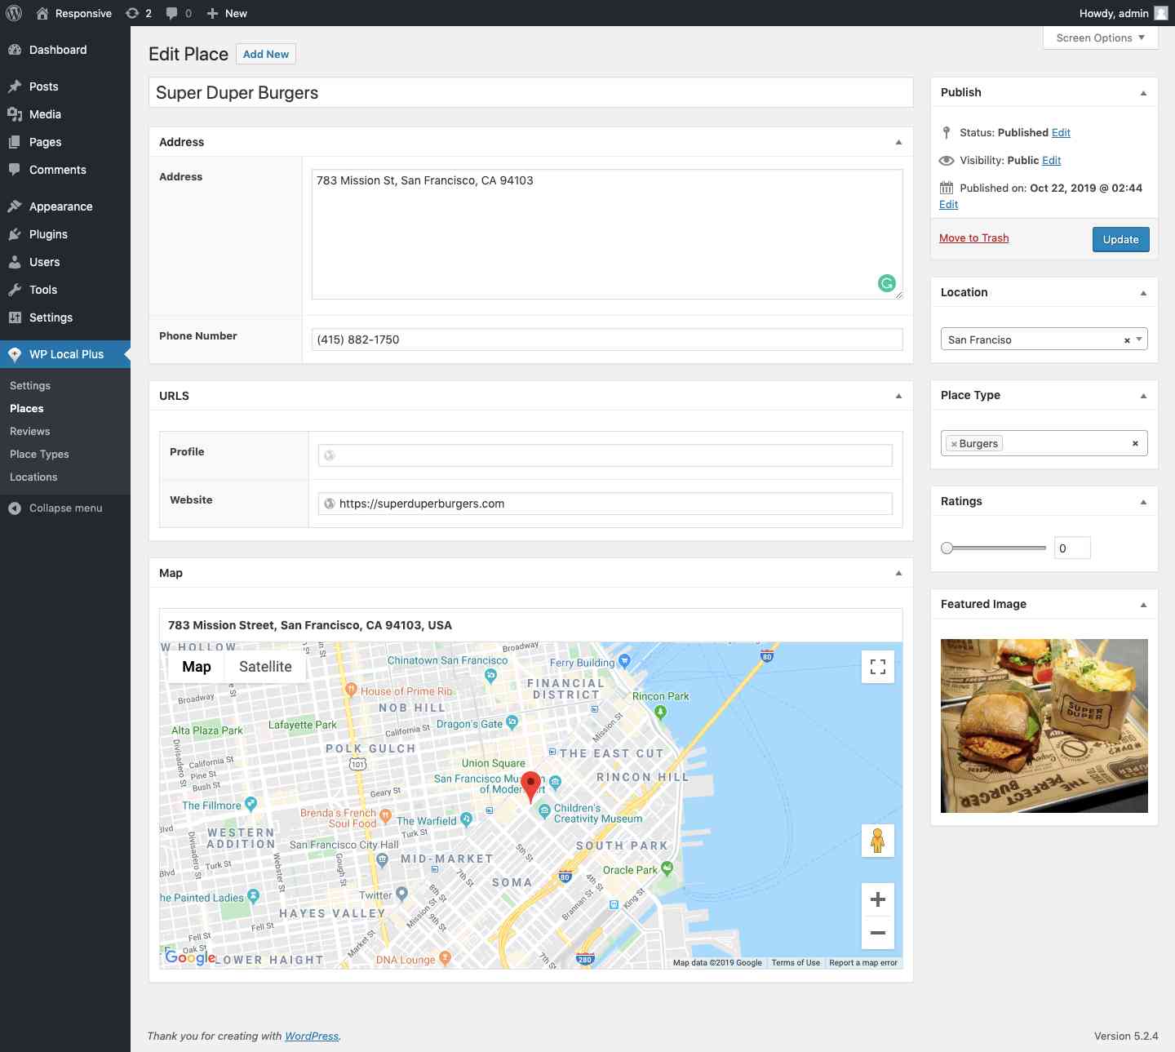
Task: Open updates via the refresh icon
Action: point(132,13)
